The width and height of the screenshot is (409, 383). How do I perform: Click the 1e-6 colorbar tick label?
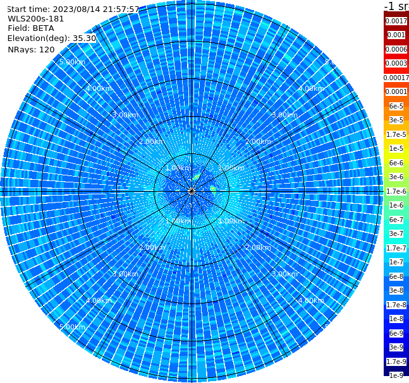(396, 205)
